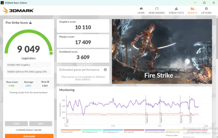Click the vertical scrollbar thumb
This screenshot has width=218, height=138.
[217, 38]
